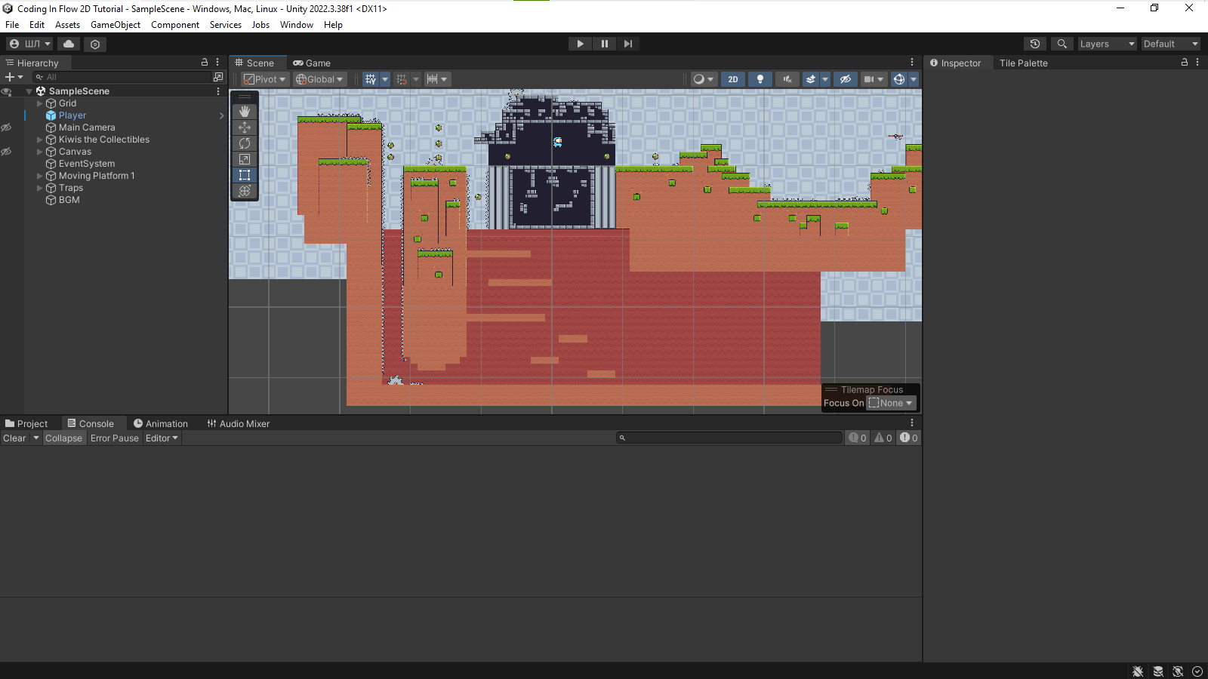Click the Play button
The image size is (1208, 679).
click(580, 44)
